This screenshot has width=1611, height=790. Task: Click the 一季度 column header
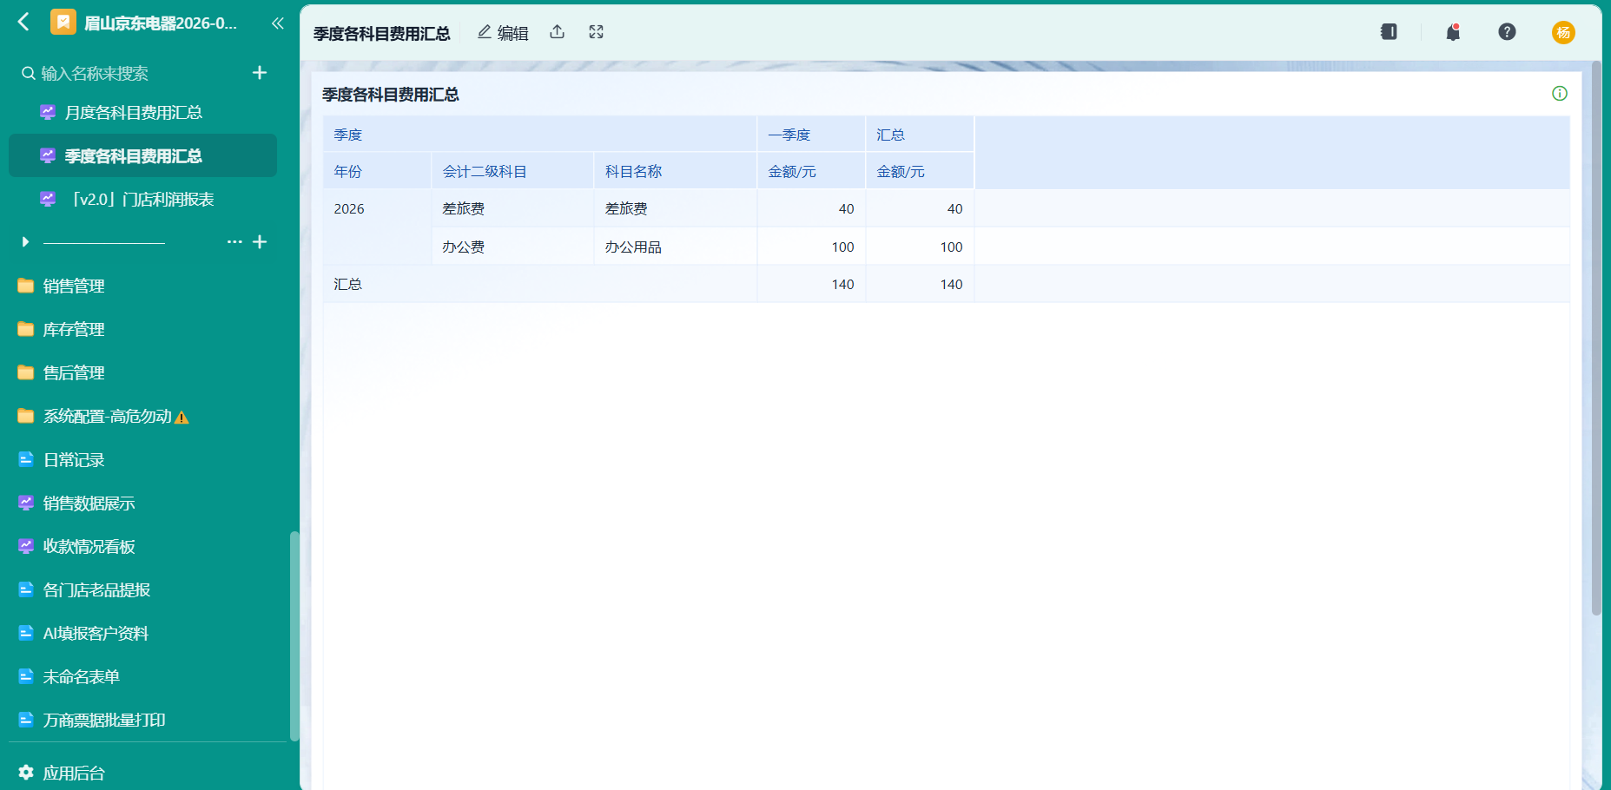[x=811, y=135]
